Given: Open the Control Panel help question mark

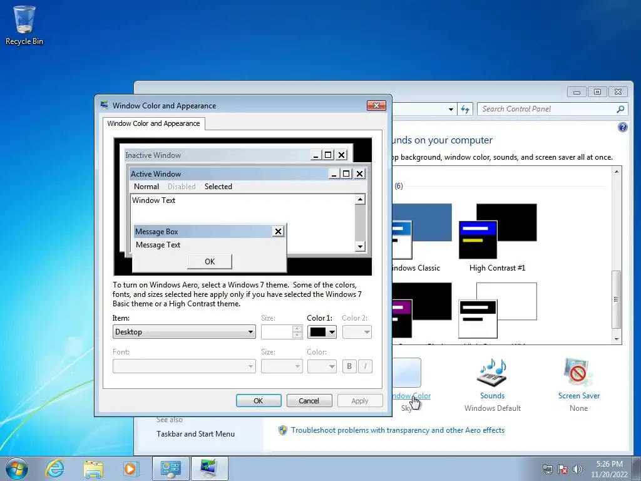Looking at the screenshot, I should 622,127.
